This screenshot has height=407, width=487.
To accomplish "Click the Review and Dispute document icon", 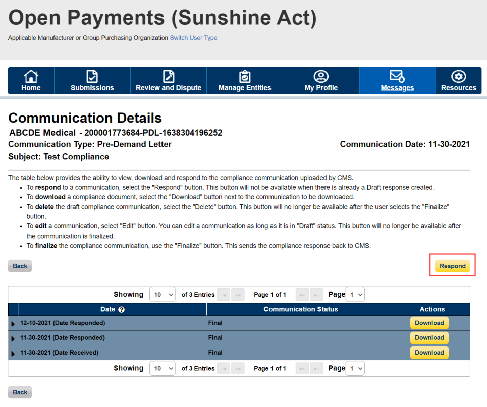I will click(x=169, y=76).
